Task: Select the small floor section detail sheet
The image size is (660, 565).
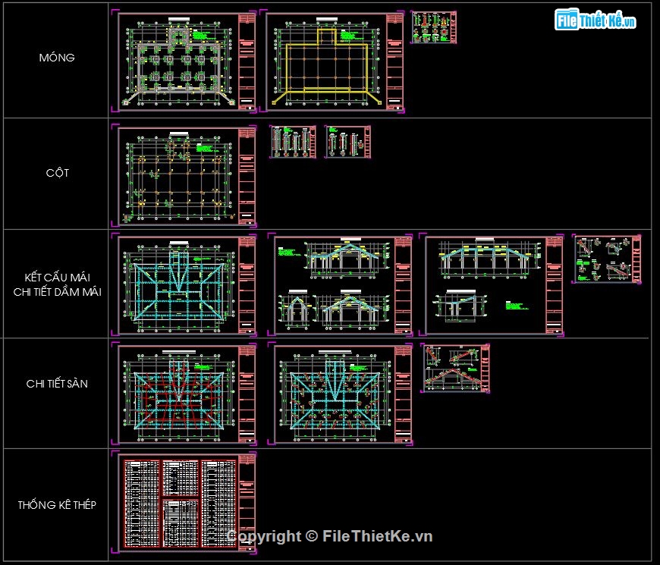Action: 455,369
